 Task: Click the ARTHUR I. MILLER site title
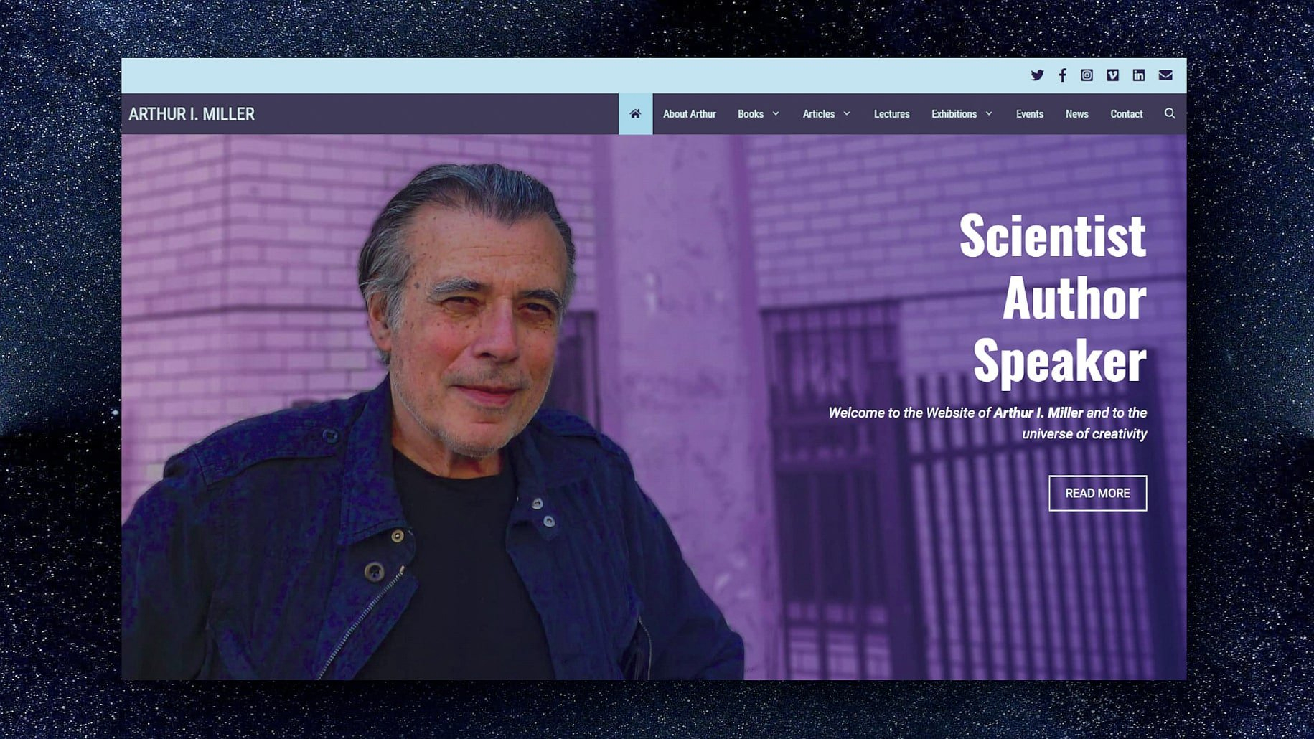(x=192, y=114)
